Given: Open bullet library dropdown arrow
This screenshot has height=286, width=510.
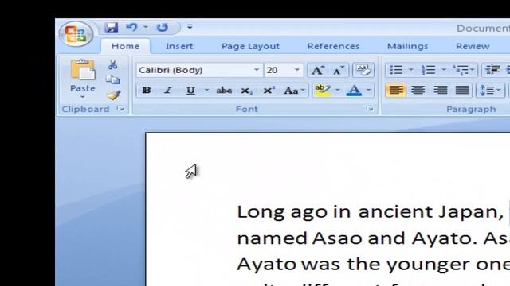Looking at the screenshot, I should 411,70.
